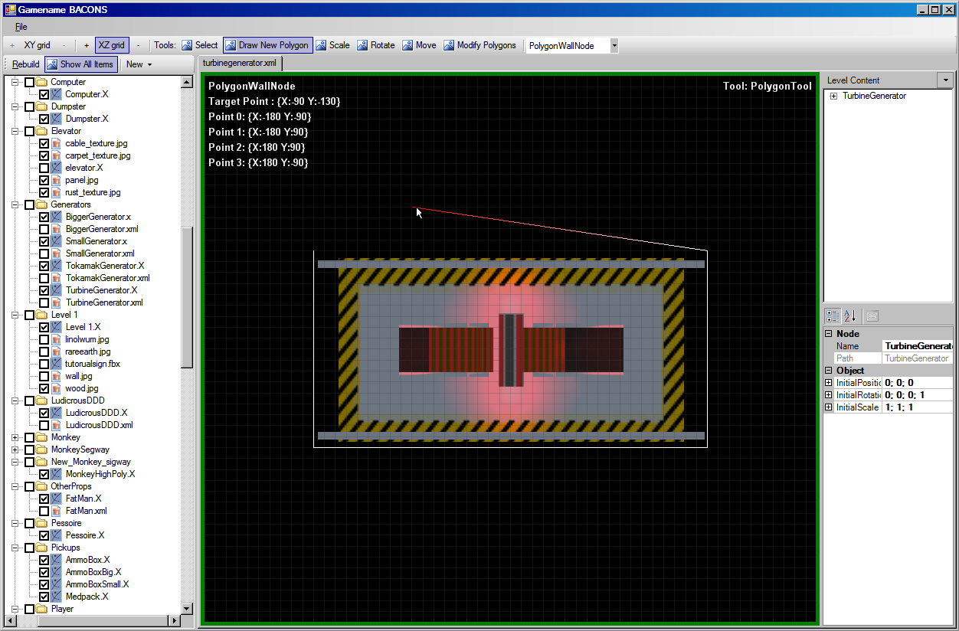The image size is (959, 631).
Task: Click the cable_texture.jpg image file icon
Action: pos(56,143)
